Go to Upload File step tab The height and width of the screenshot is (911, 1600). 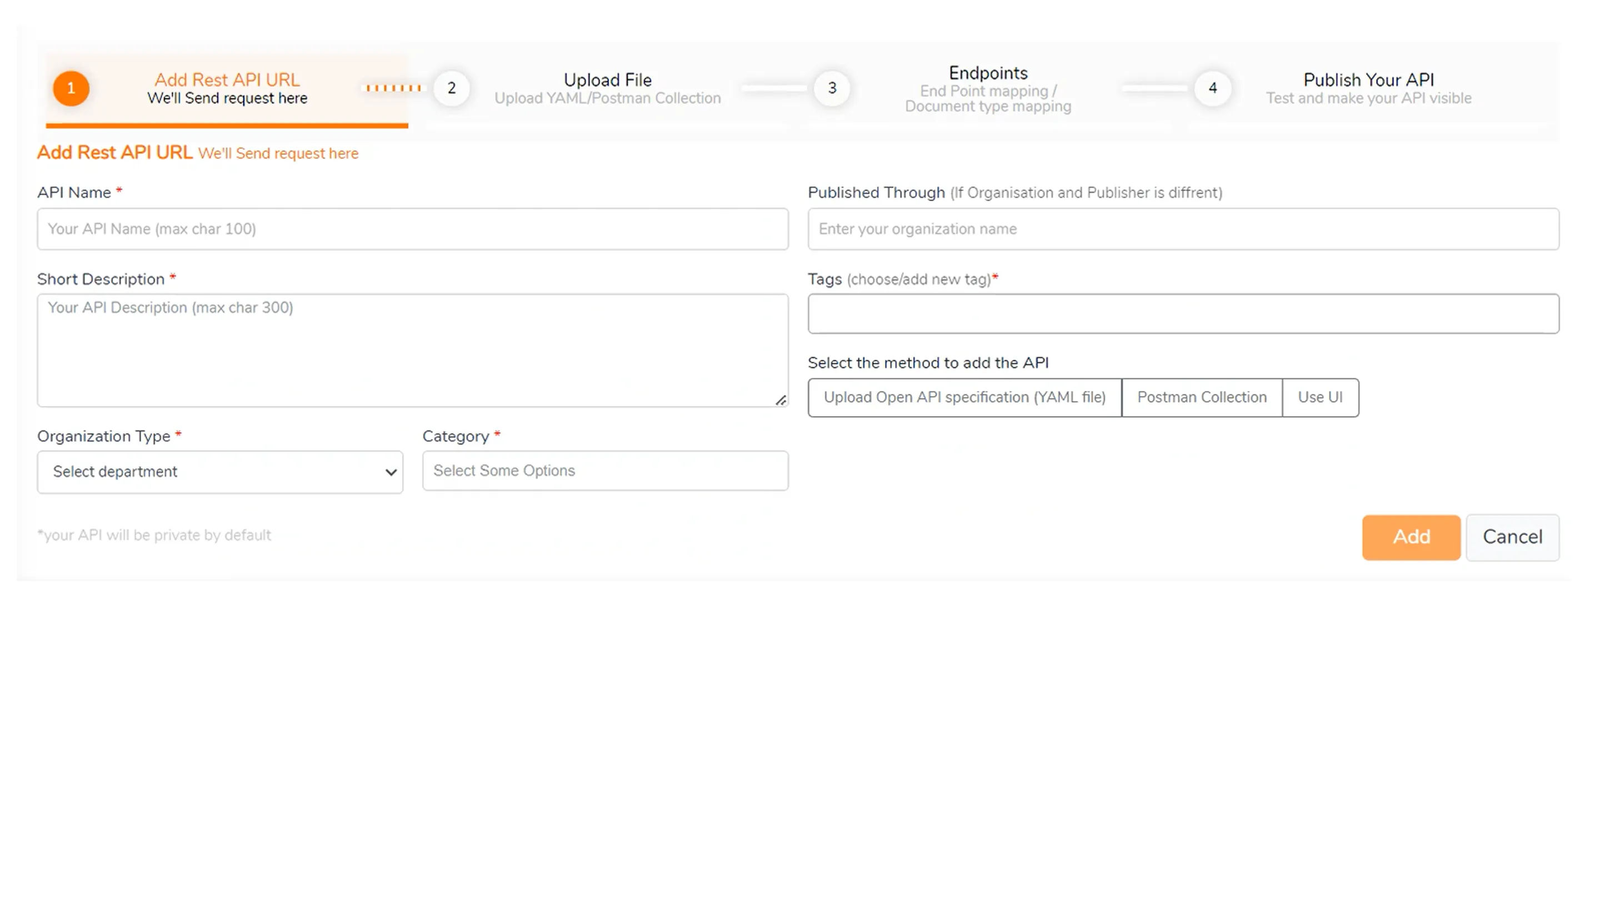607,88
